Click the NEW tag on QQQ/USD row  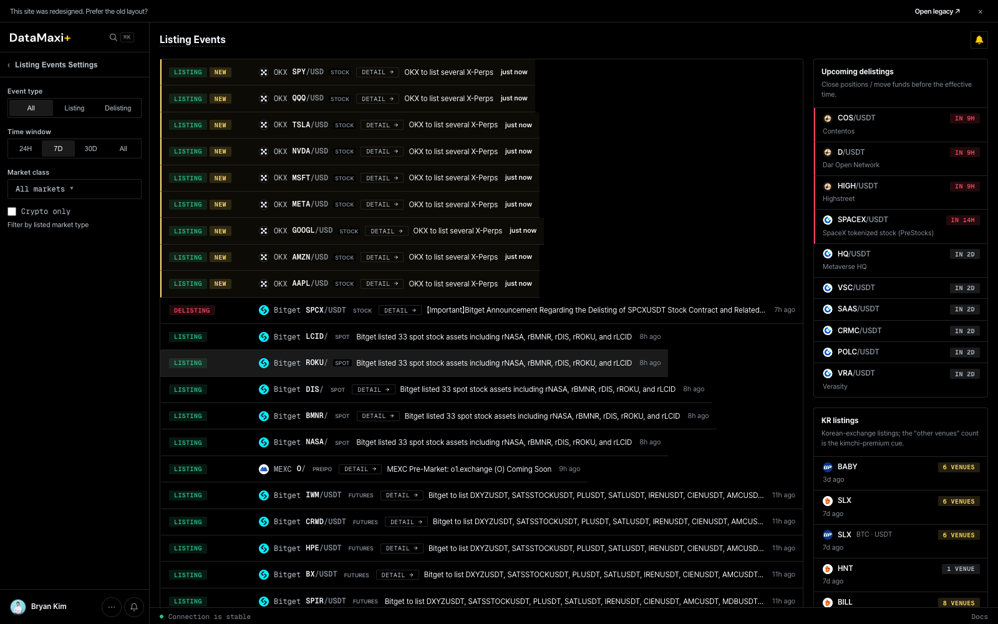click(220, 99)
